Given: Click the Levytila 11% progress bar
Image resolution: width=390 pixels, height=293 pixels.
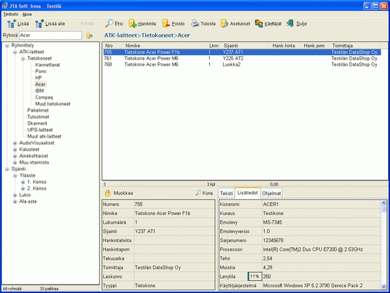Looking at the screenshot, I should tap(253, 276).
